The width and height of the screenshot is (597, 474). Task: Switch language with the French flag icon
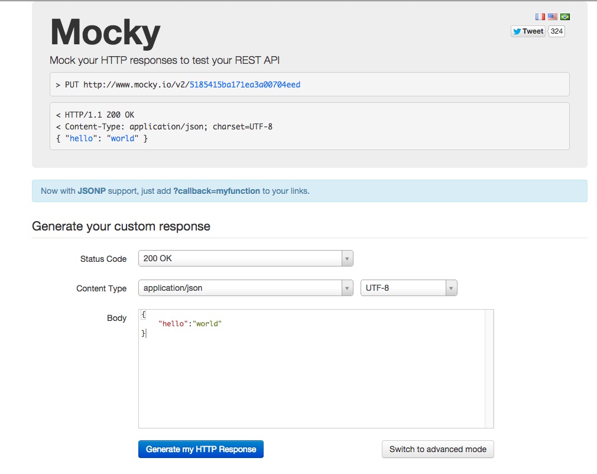coord(540,17)
